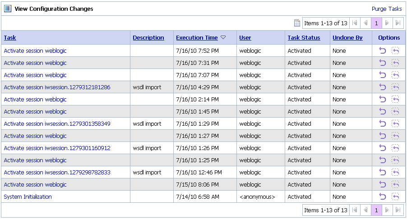Undo into session for 1:45 PM task
407x219 pixels.
pos(395,111)
